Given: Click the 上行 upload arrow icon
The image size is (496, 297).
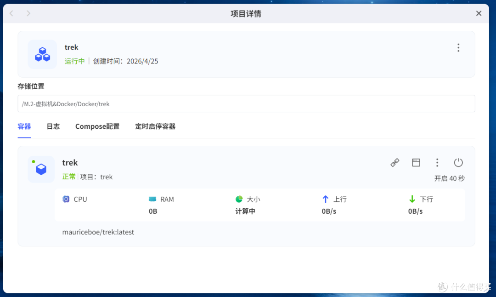Looking at the screenshot, I should click(325, 199).
